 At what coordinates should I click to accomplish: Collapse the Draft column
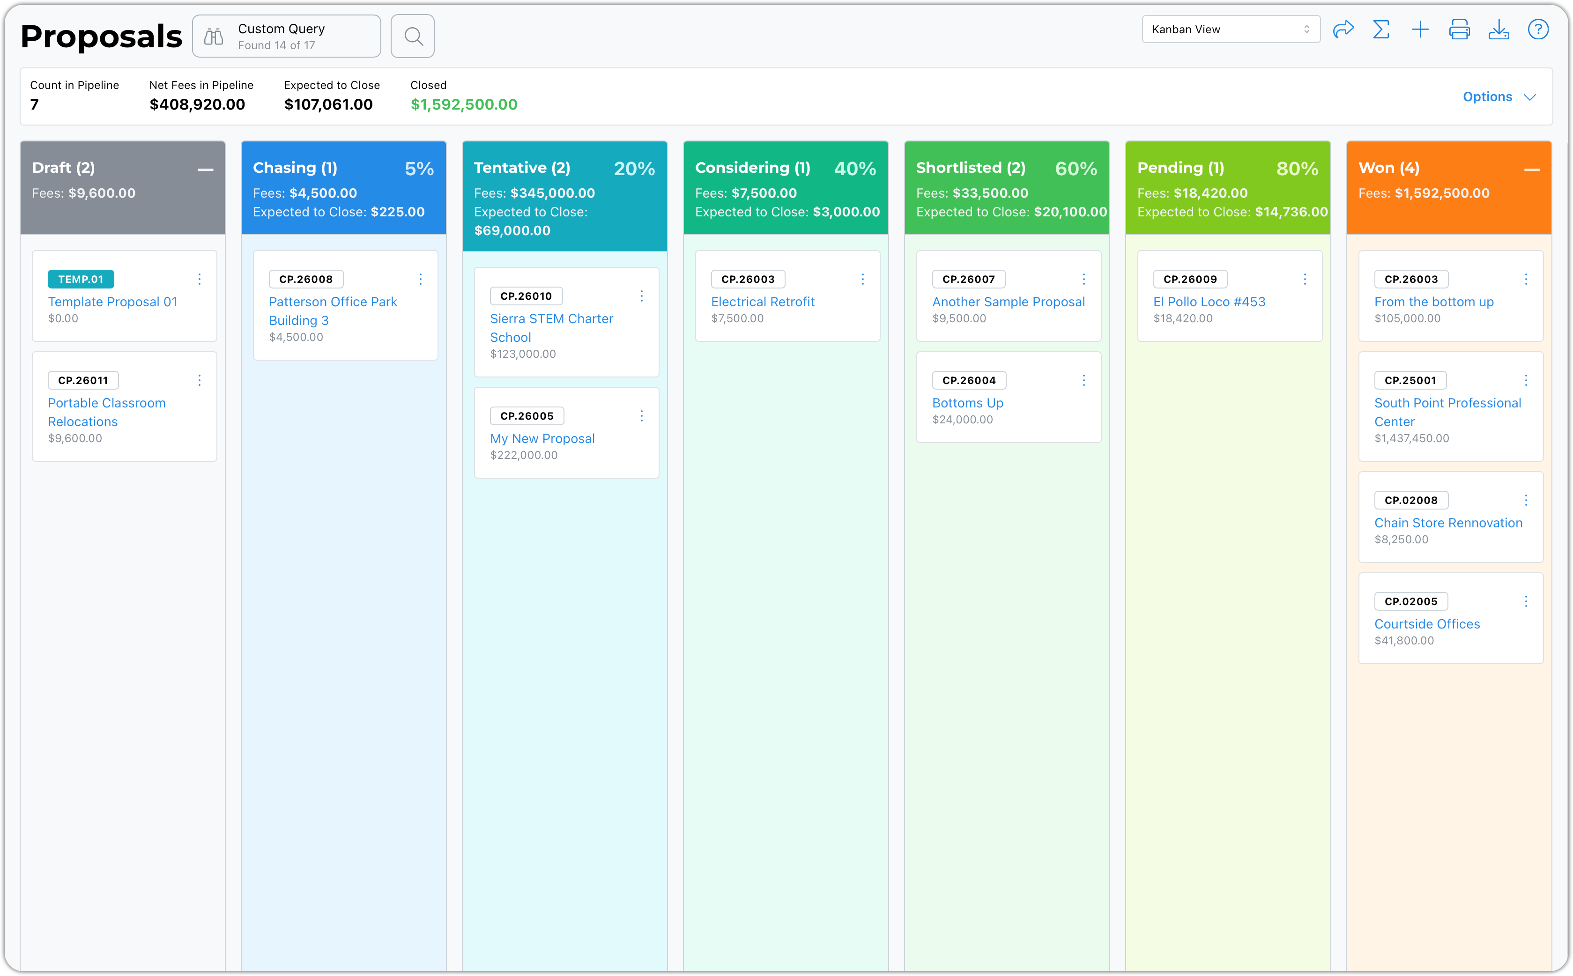[205, 170]
